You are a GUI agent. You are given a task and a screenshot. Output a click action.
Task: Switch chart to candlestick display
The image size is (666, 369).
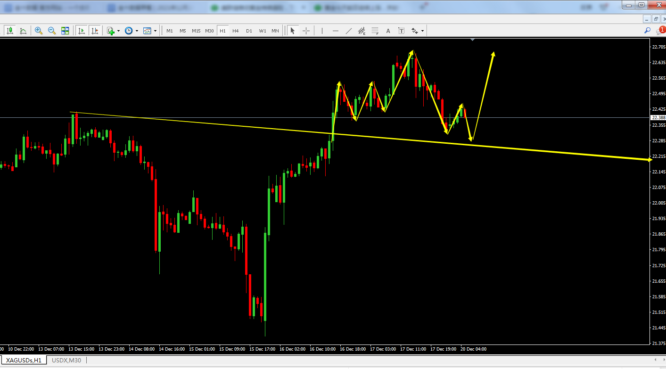pyautogui.click(x=9, y=31)
